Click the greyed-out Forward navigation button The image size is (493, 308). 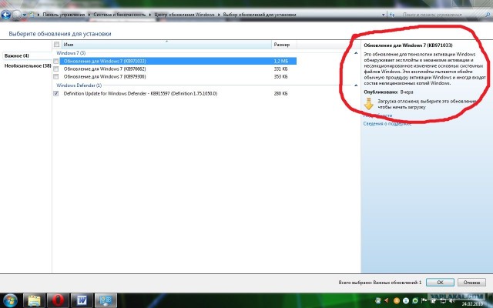[x=16, y=15]
